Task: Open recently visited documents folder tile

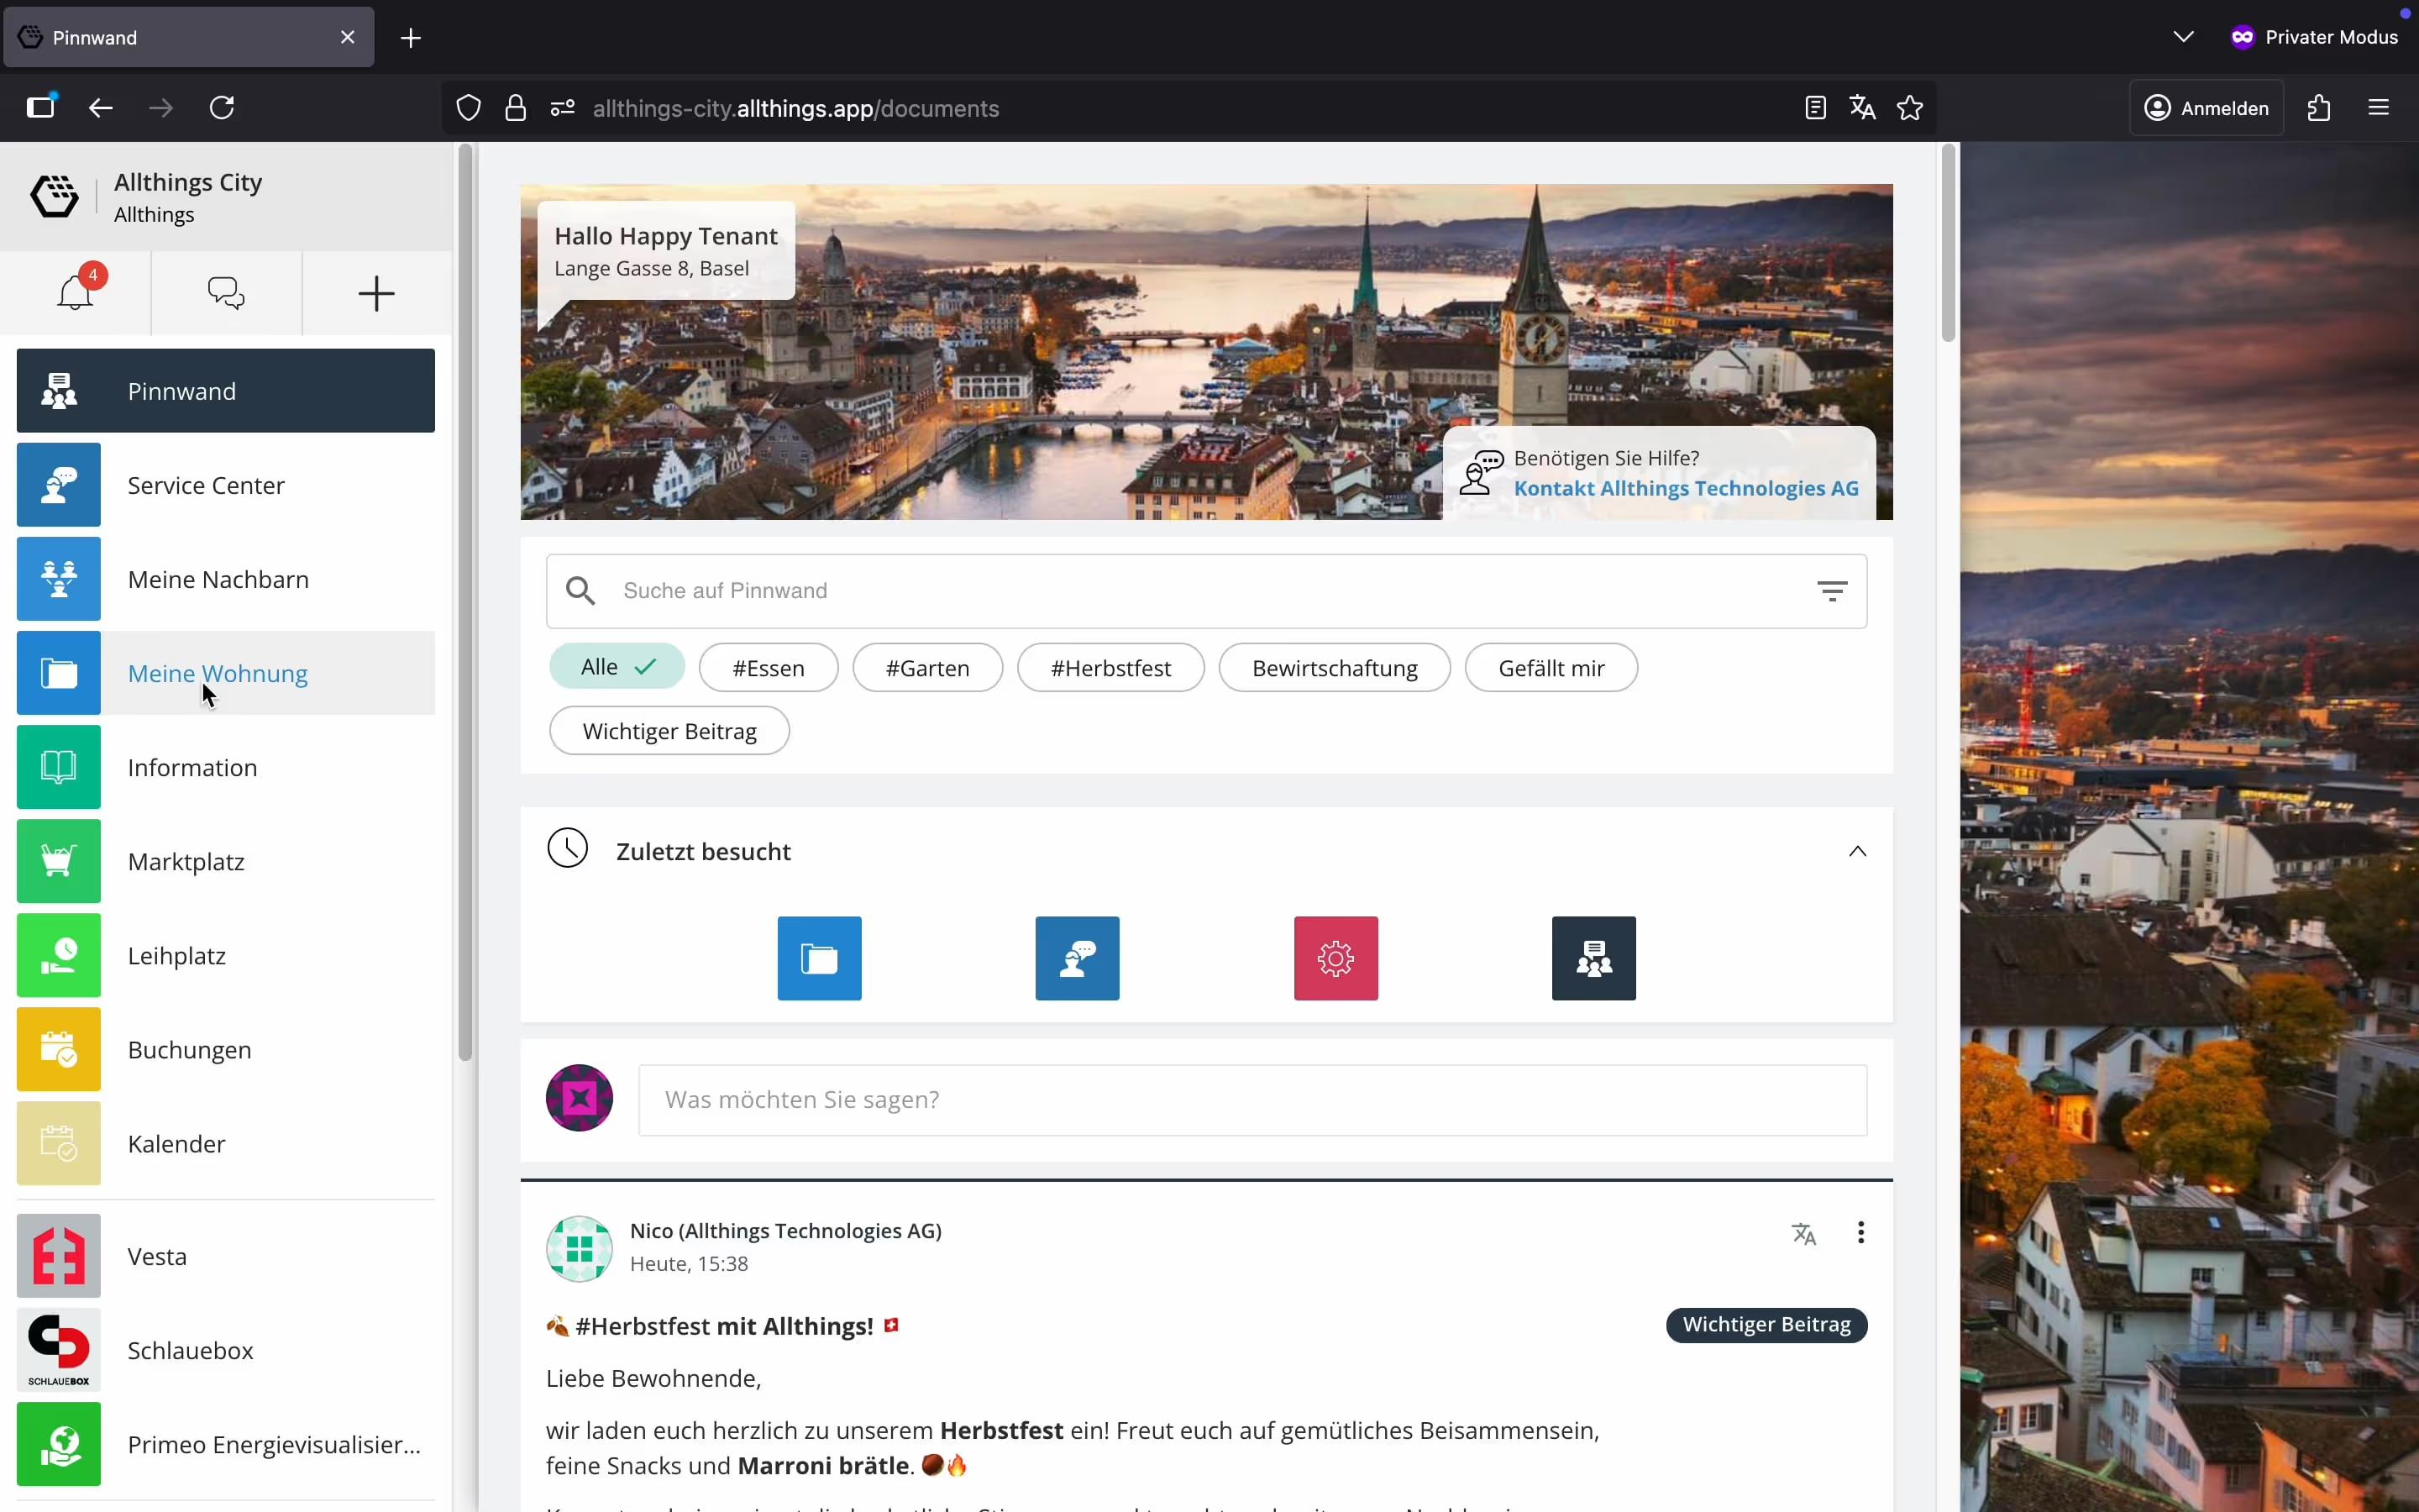Action: click(820, 958)
